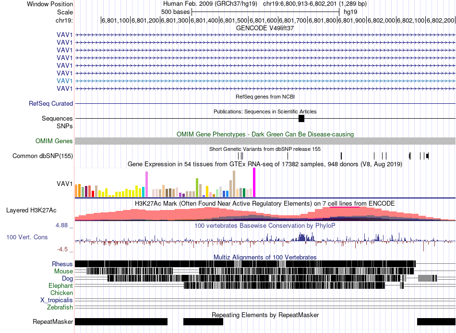Click the Rhesus alignment row label

click(x=62, y=264)
